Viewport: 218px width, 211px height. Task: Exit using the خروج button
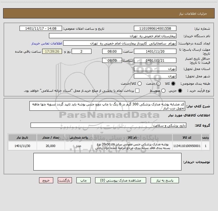point(46,180)
